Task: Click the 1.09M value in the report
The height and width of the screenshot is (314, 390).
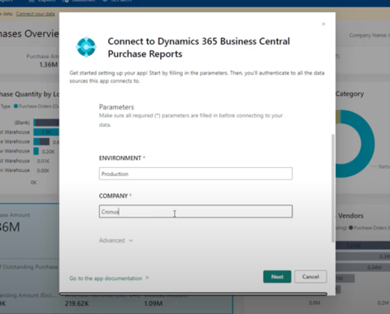Action: click(x=154, y=303)
